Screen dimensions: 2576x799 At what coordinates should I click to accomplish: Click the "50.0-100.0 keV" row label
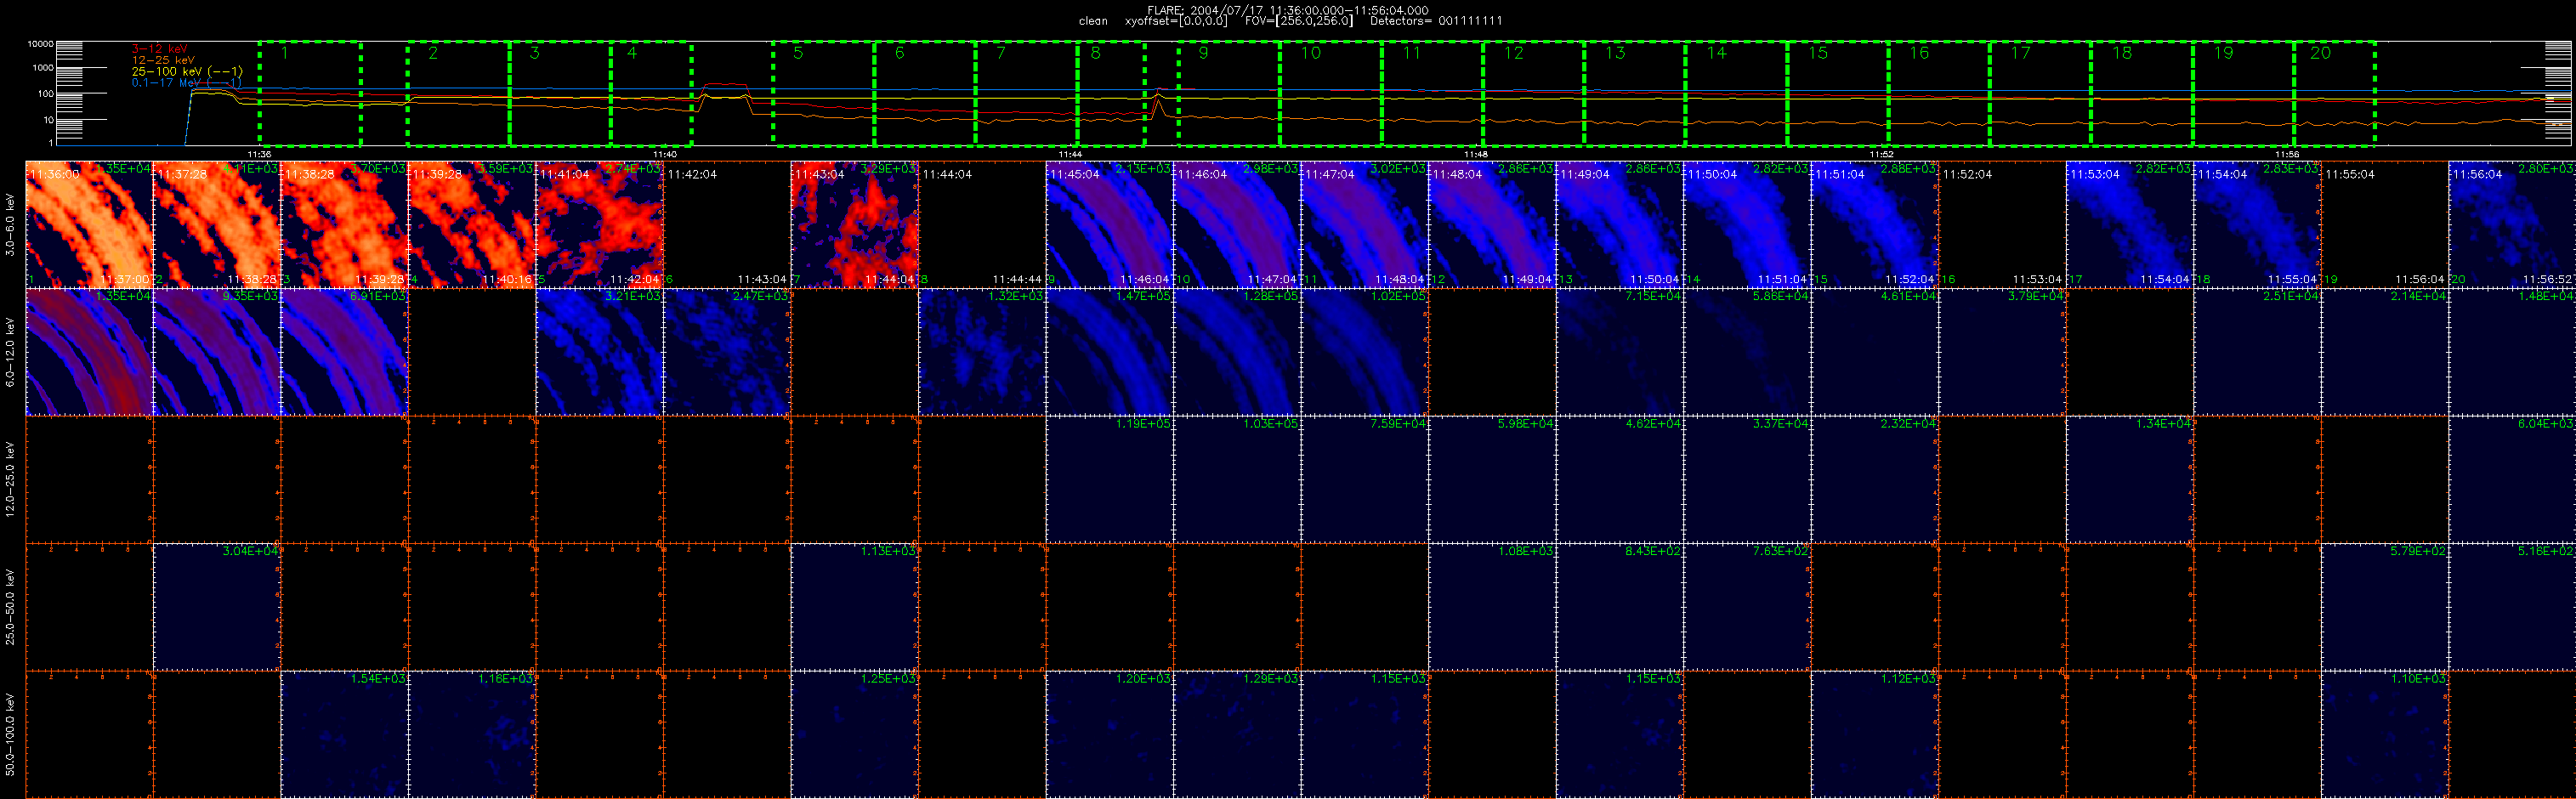pyautogui.click(x=11, y=735)
